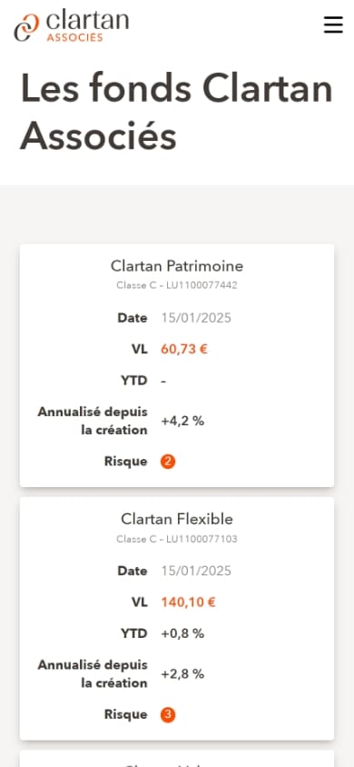Open the Clartan Patrimoine fund title

(177, 265)
